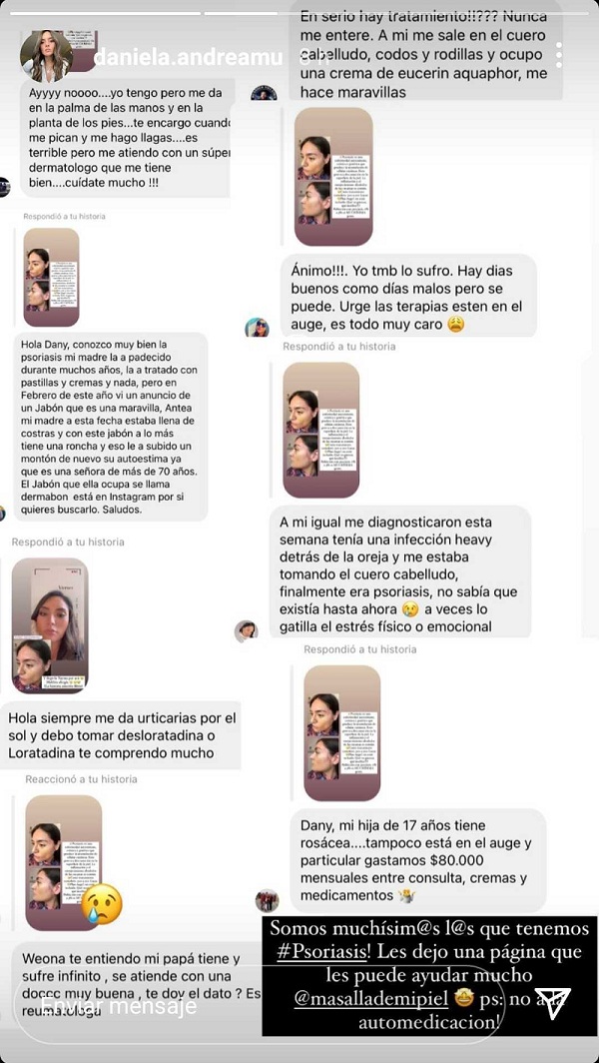Click the daniela.andreamu username
Viewport: 599px width, 1063px height.
click(188, 58)
